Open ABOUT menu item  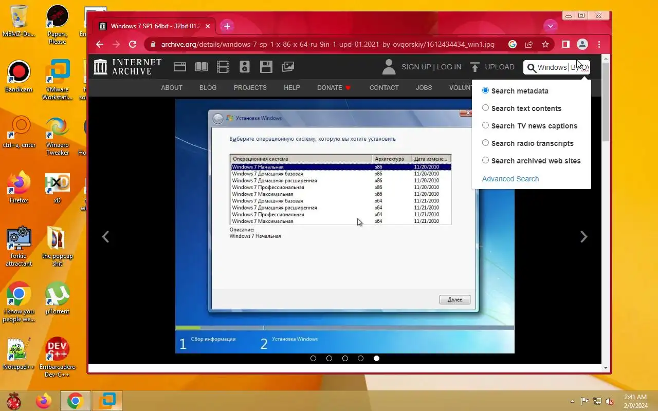(x=172, y=87)
